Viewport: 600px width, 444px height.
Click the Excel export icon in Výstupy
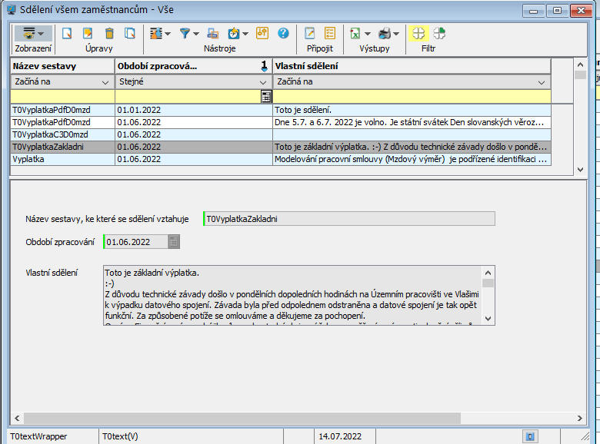pos(355,34)
